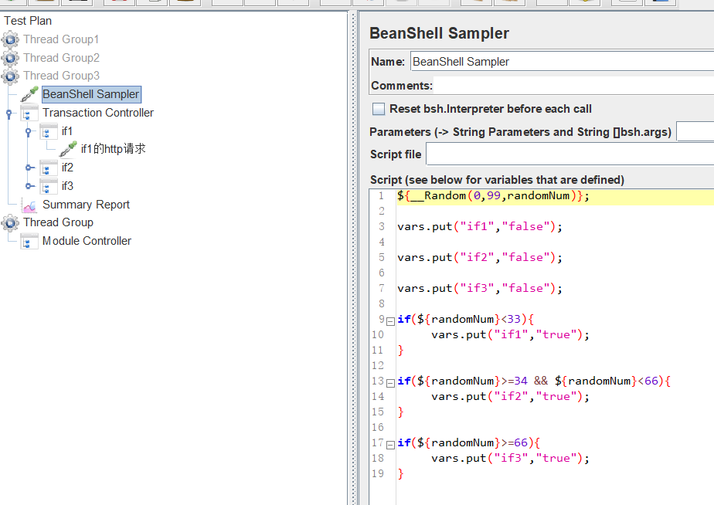This screenshot has height=505, width=714.
Task: Click script line vars.put("if1","true")
Action: tap(510, 335)
